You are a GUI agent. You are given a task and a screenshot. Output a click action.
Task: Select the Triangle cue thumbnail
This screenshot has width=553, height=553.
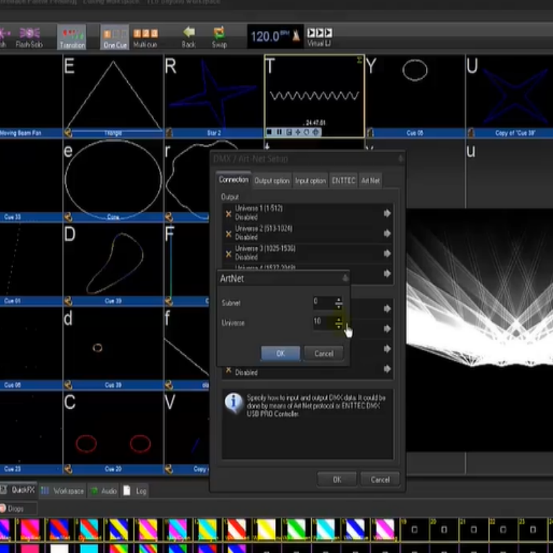coord(113,95)
